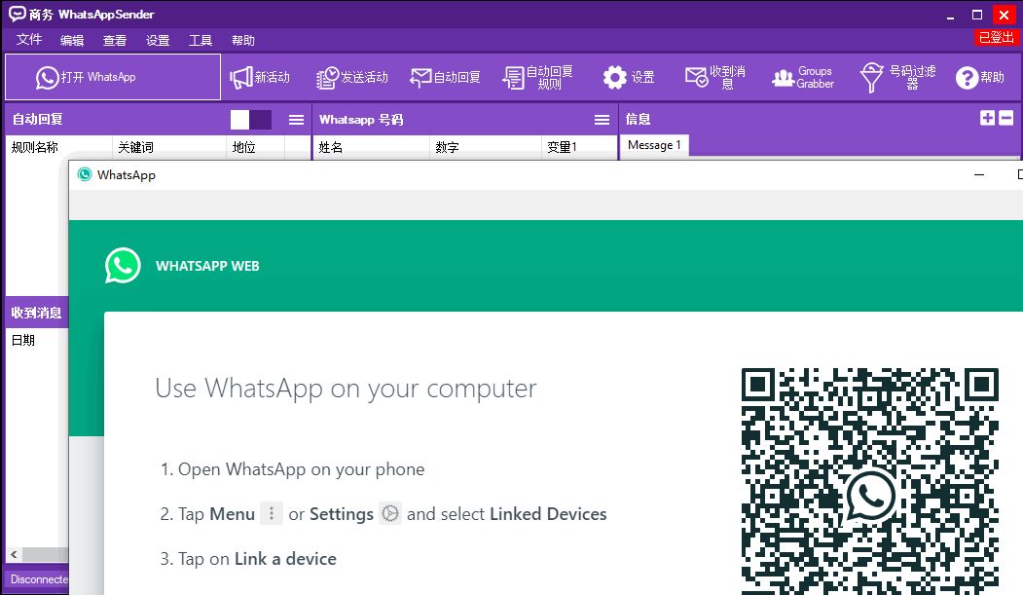
Task: Select the Message 1 tab
Action: tap(654, 145)
